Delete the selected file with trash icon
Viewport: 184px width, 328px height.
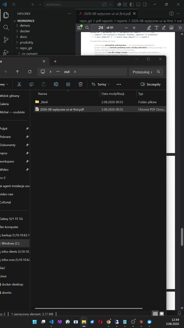[80, 84]
